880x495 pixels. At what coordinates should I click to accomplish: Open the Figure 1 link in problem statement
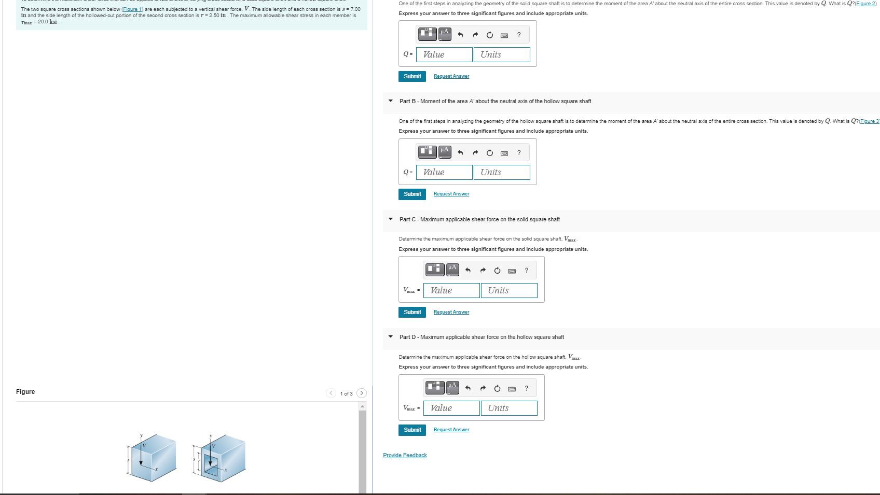(132, 9)
